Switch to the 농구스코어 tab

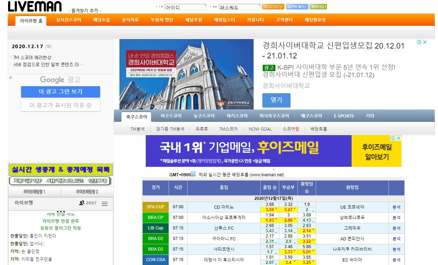click(204, 116)
